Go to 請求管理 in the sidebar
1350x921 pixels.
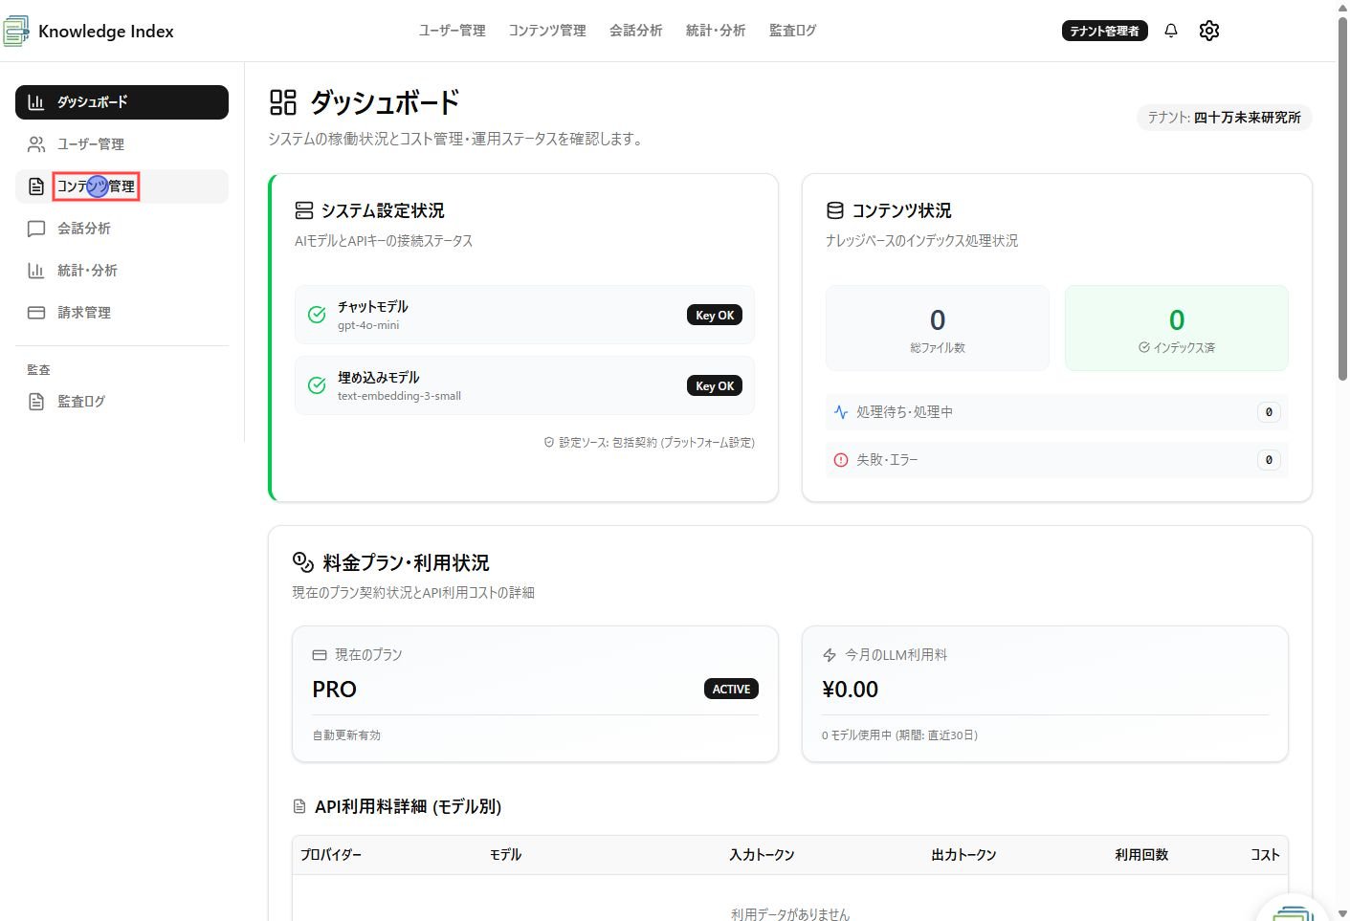pyautogui.click(x=122, y=313)
